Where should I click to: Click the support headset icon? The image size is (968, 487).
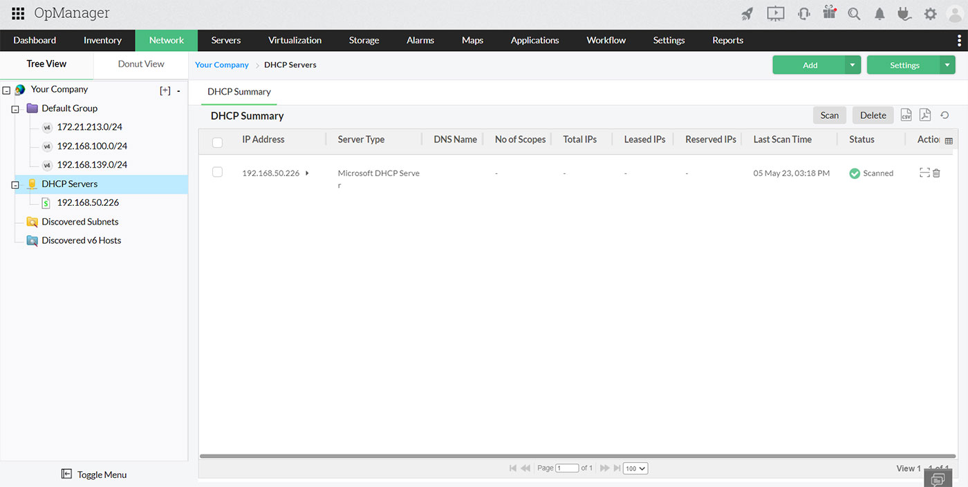[x=803, y=14]
